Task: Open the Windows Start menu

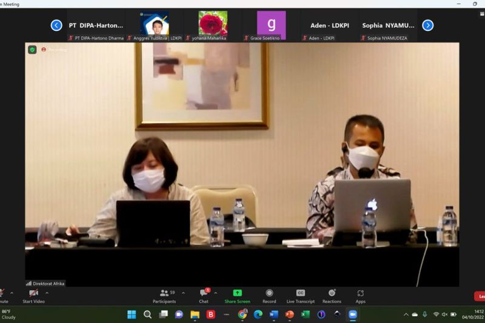Action: (132, 315)
